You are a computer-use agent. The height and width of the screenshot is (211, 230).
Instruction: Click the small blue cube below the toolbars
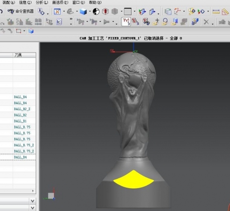[31, 31]
